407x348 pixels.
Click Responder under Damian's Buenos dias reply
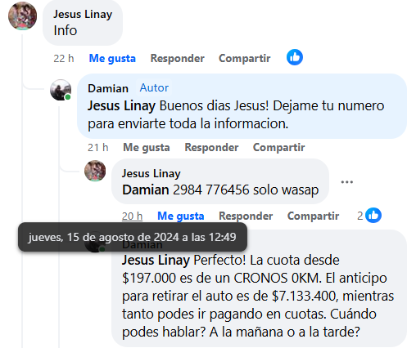point(211,147)
